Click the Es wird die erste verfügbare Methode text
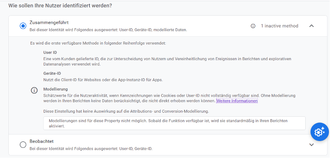330x158 pixels. [98, 43]
